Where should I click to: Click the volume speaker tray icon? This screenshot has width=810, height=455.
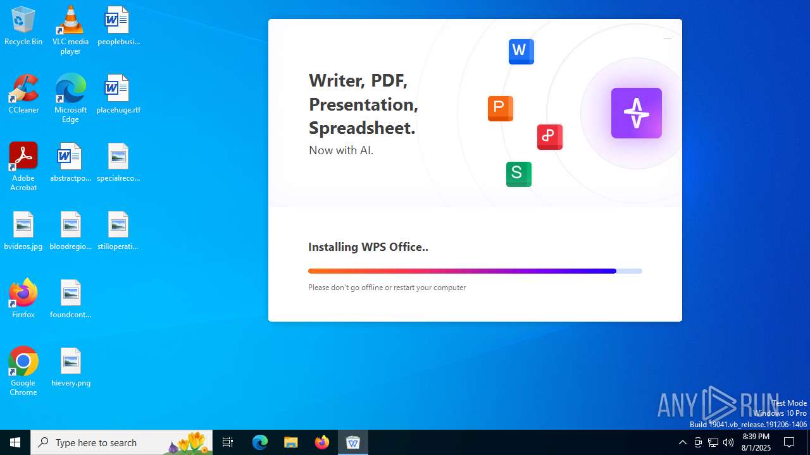click(728, 442)
